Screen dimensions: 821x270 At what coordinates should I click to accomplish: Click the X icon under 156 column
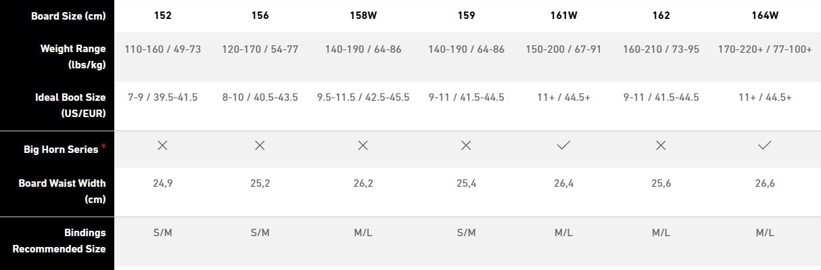click(260, 145)
